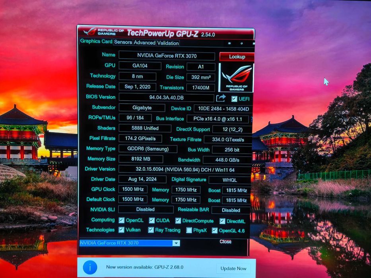Open the NVIDIA GeForce RTX 3070 GPU selector dropdown

[x=130, y=243]
